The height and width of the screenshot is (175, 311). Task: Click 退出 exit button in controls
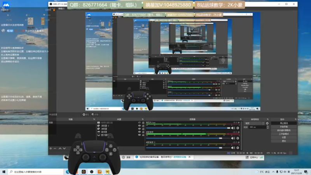coord(284,141)
